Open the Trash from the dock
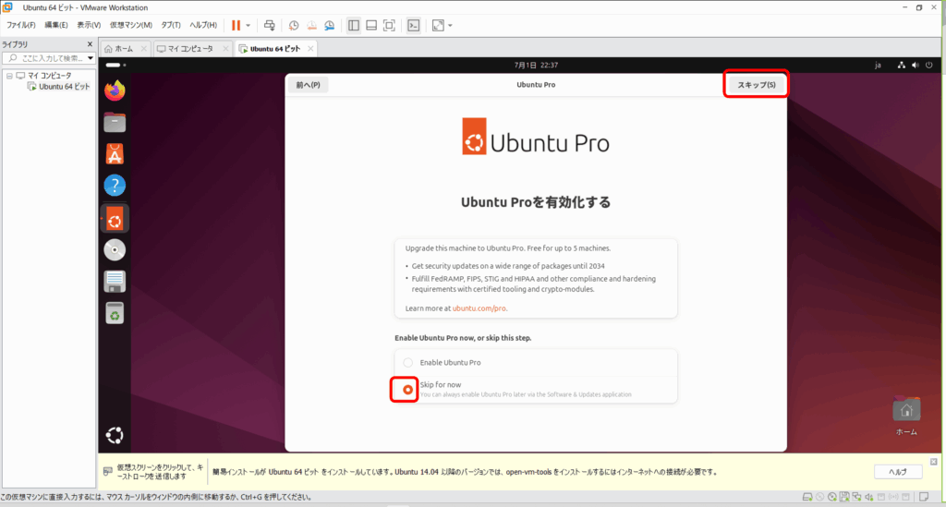This screenshot has width=946, height=507. click(x=115, y=313)
